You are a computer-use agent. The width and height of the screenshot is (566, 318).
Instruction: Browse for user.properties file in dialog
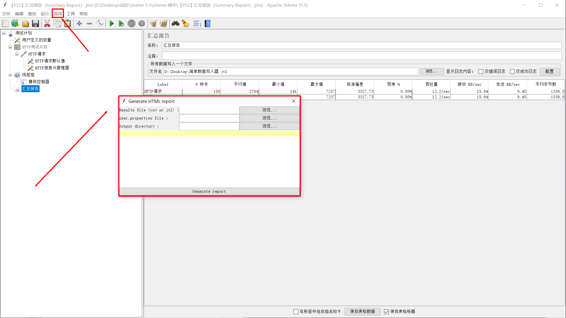coord(269,118)
